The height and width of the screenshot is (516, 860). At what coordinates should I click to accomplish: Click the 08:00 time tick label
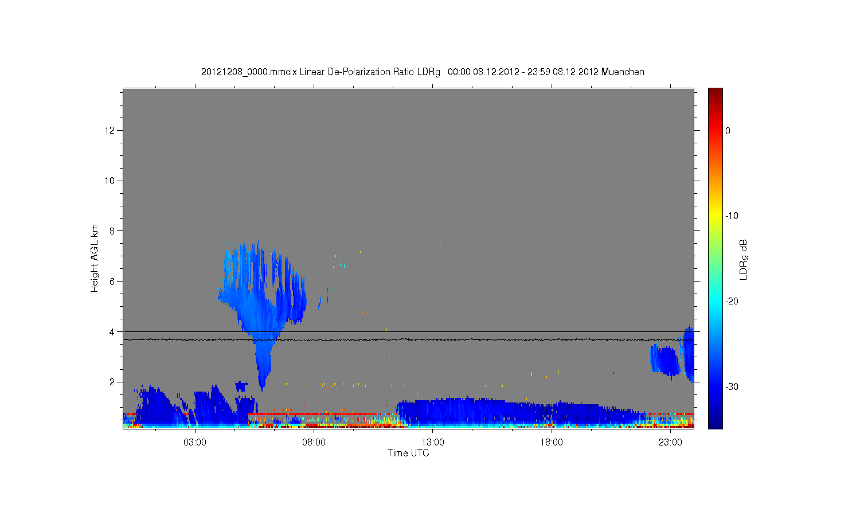click(x=314, y=443)
